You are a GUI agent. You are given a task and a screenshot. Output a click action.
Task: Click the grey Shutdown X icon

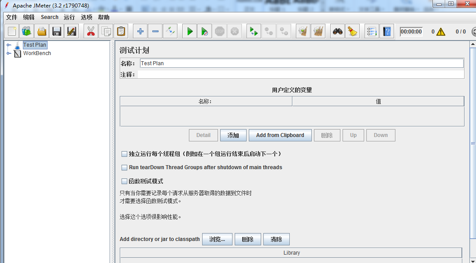point(235,31)
